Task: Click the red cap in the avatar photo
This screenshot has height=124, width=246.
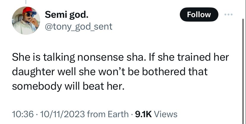Action: pos(29,10)
